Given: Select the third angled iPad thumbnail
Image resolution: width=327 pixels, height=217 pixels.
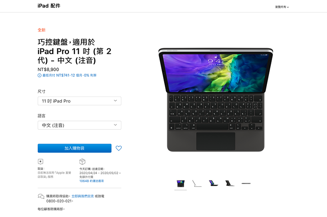Looking at the screenshot, I should pyautogui.click(x=213, y=183).
